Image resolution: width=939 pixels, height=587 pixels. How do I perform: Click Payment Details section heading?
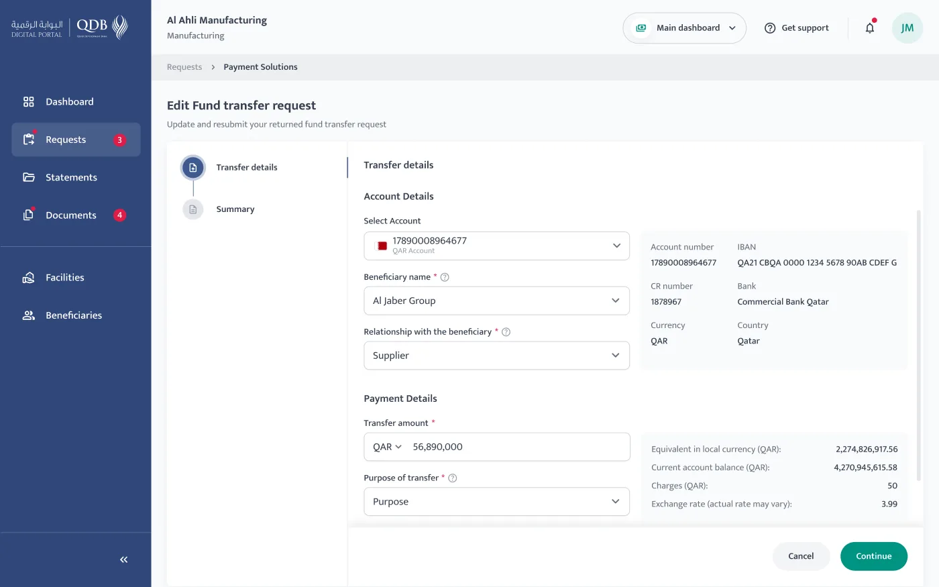pos(400,398)
